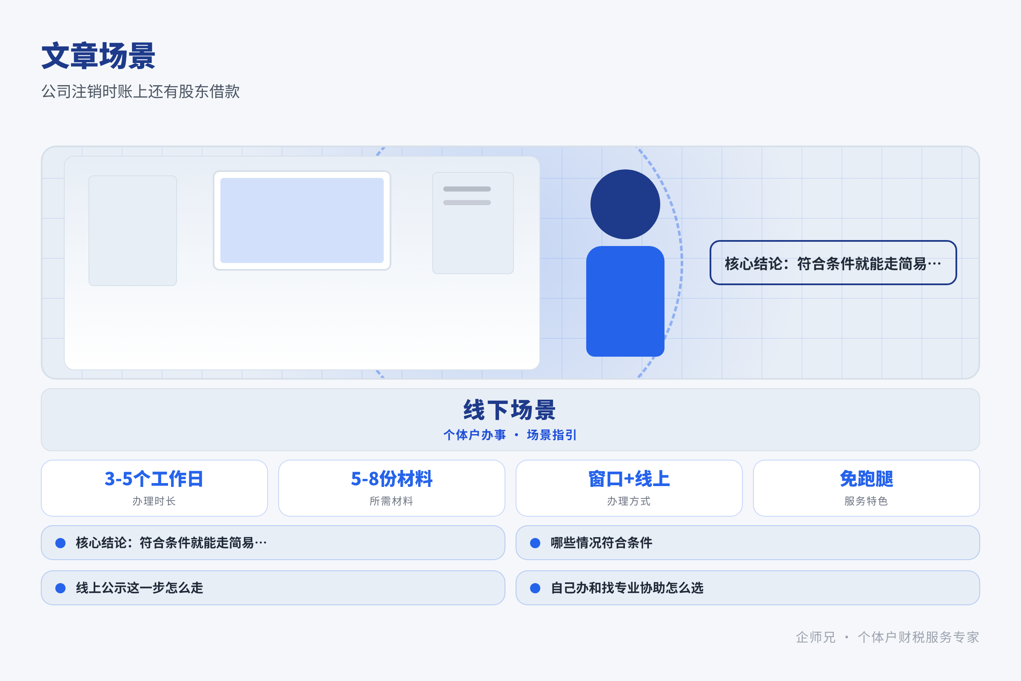Click the 企师兄 个体户财税服务专家 footer text
This screenshot has width=1021, height=681.
(x=887, y=637)
